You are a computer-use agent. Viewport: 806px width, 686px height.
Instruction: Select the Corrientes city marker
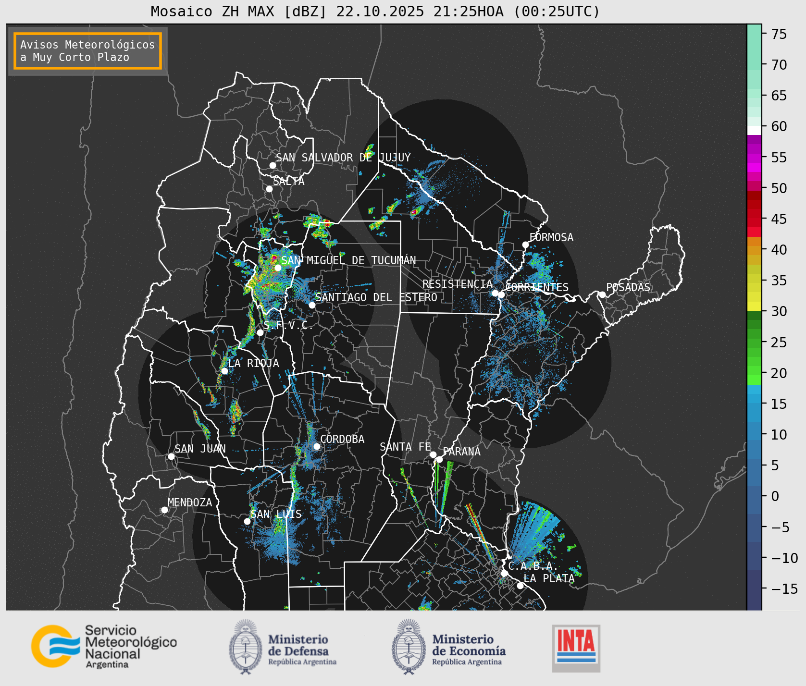pyautogui.click(x=501, y=294)
